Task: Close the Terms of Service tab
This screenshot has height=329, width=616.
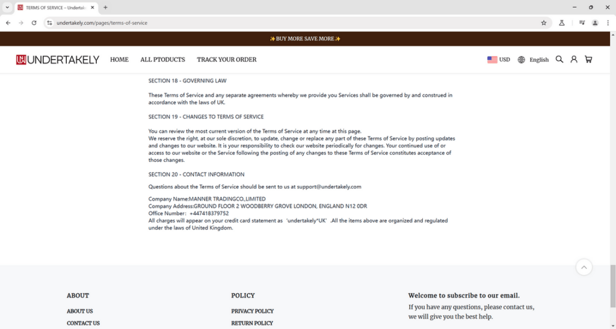Action: [x=92, y=7]
